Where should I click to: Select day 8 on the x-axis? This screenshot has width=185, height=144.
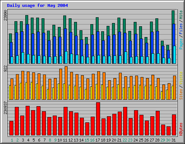[x=50, y=140]
